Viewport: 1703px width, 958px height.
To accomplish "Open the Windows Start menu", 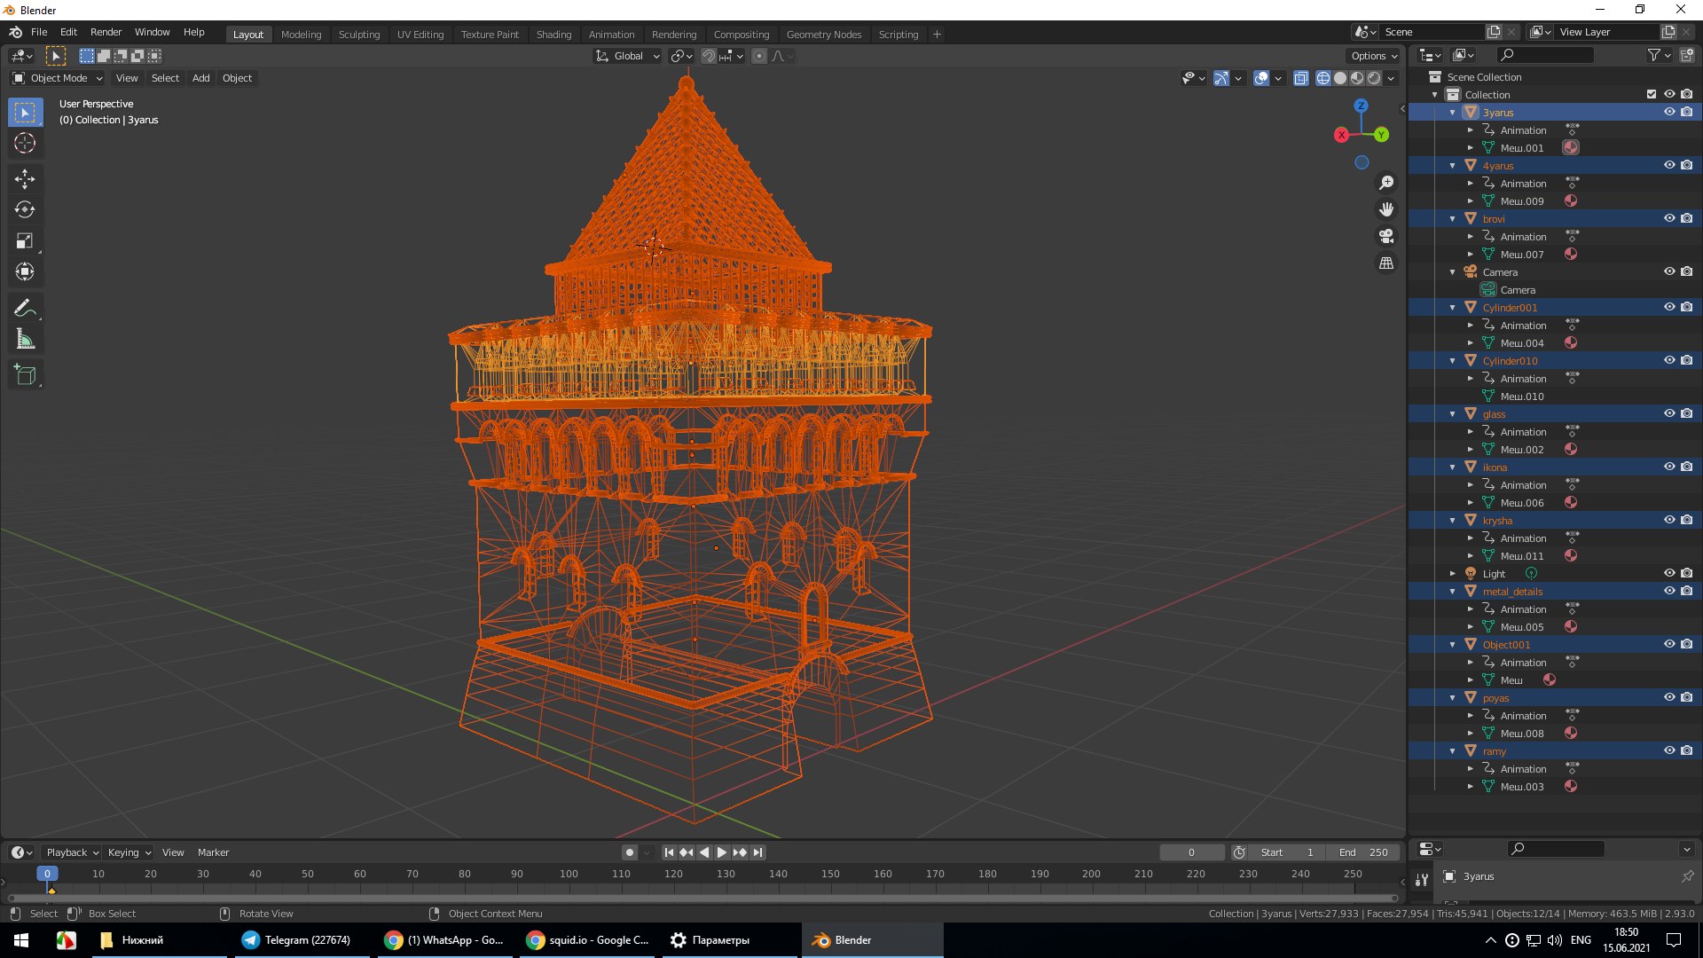I will click(21, 940).
